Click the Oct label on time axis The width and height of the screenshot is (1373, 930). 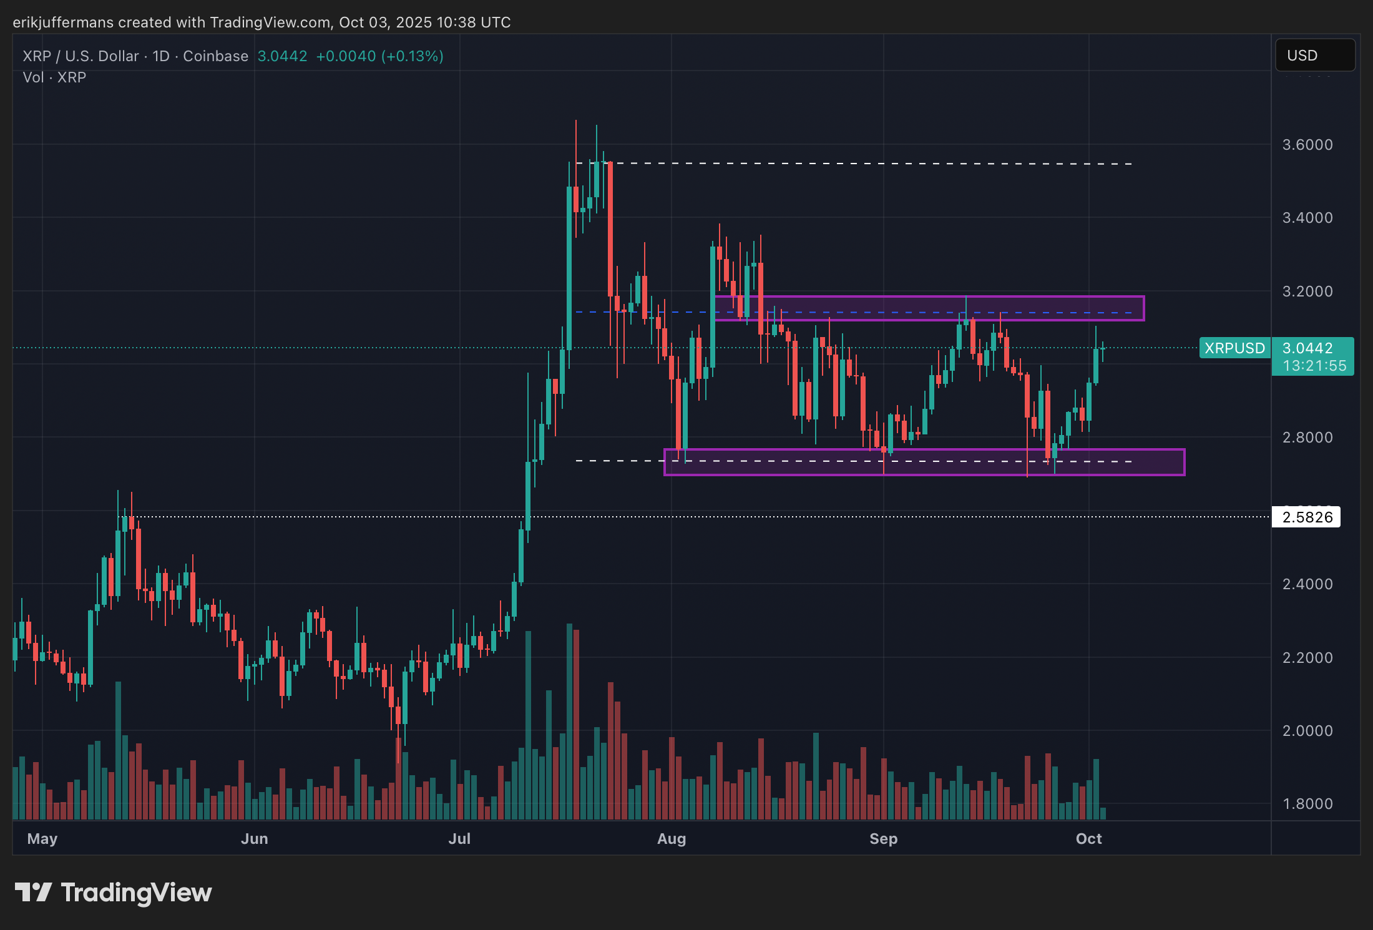click(x=1088, y=839)
